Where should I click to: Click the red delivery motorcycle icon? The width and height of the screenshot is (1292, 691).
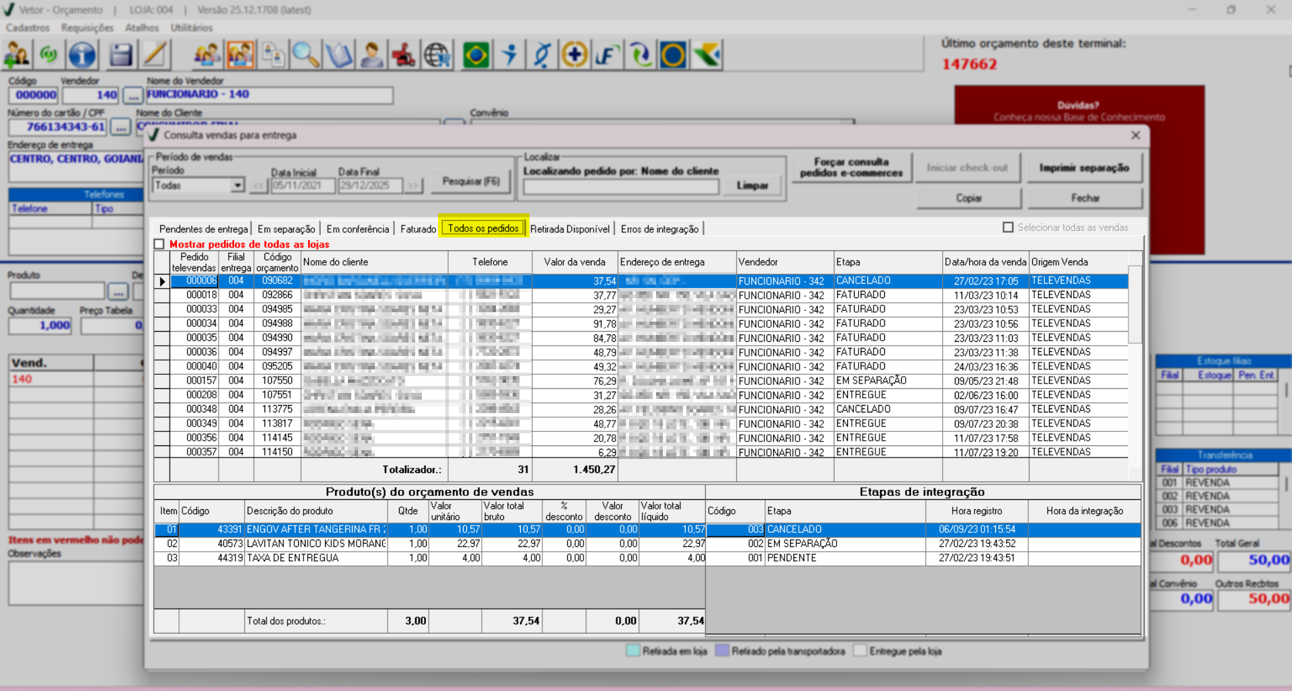coord(404,55)
